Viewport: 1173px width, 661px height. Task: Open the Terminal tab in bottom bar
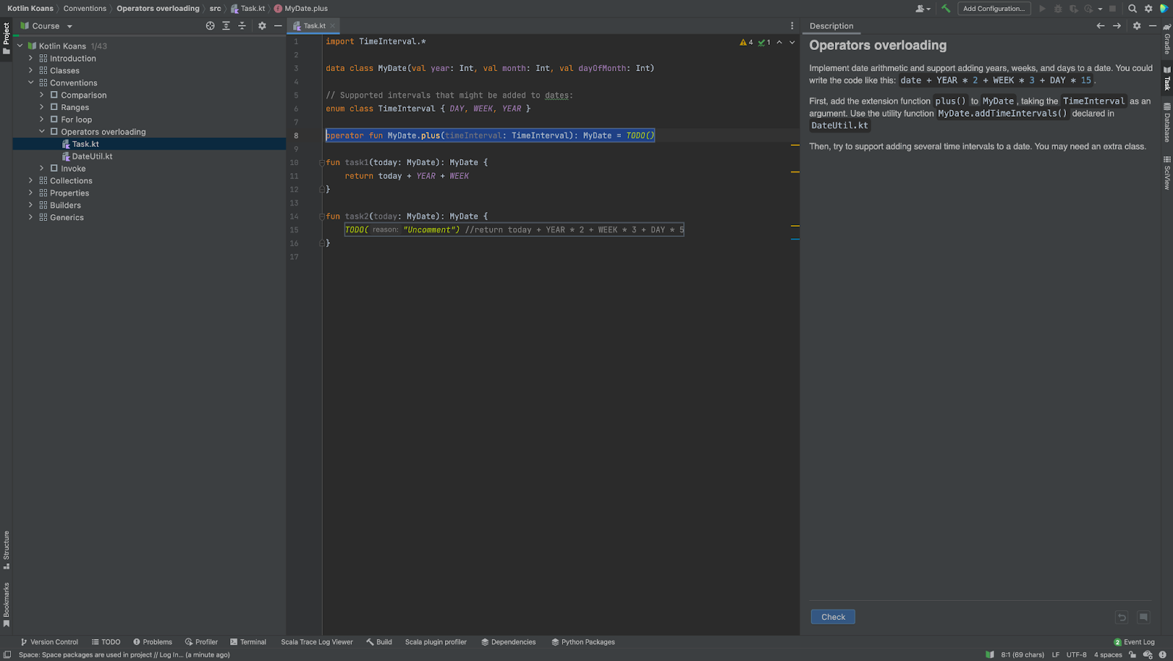pyautogui.click(x=248, y=642)
